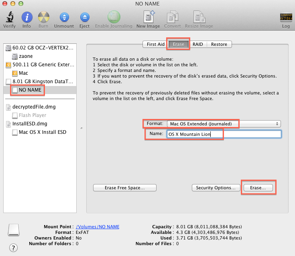Image resolution: width=295 pixels, height=256 pixels.
Task: Click the sidebar split divider handle
Action: 81,128
